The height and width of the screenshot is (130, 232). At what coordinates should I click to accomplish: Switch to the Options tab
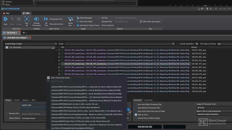tap(26, 100)
